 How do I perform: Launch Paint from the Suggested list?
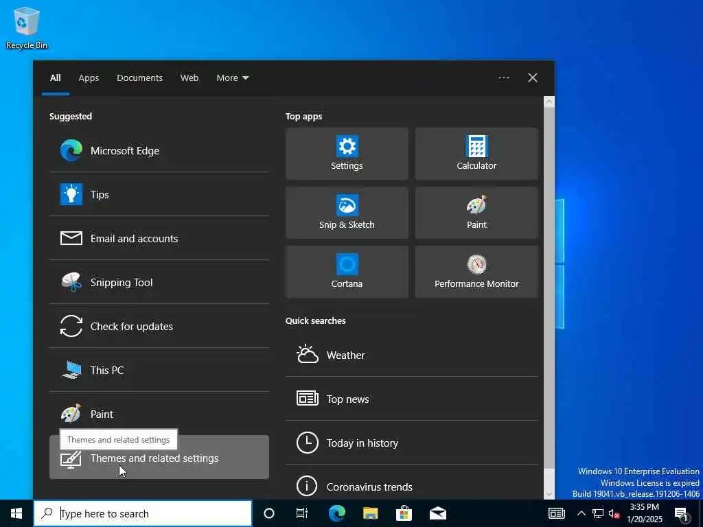tap(159, 414)
